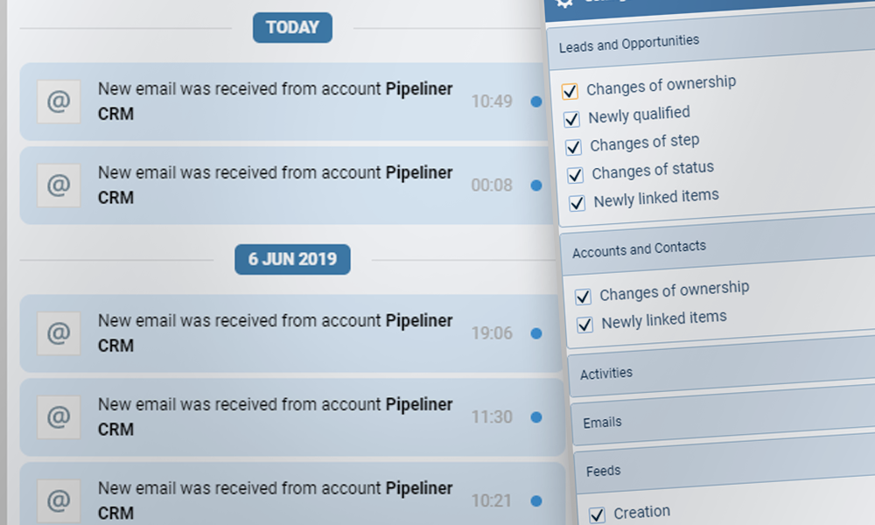Image resolution: width=875 pixels, height=525 pixels.
Task: Open the settings gear icon in the panel header
Action: coord(565,3)
